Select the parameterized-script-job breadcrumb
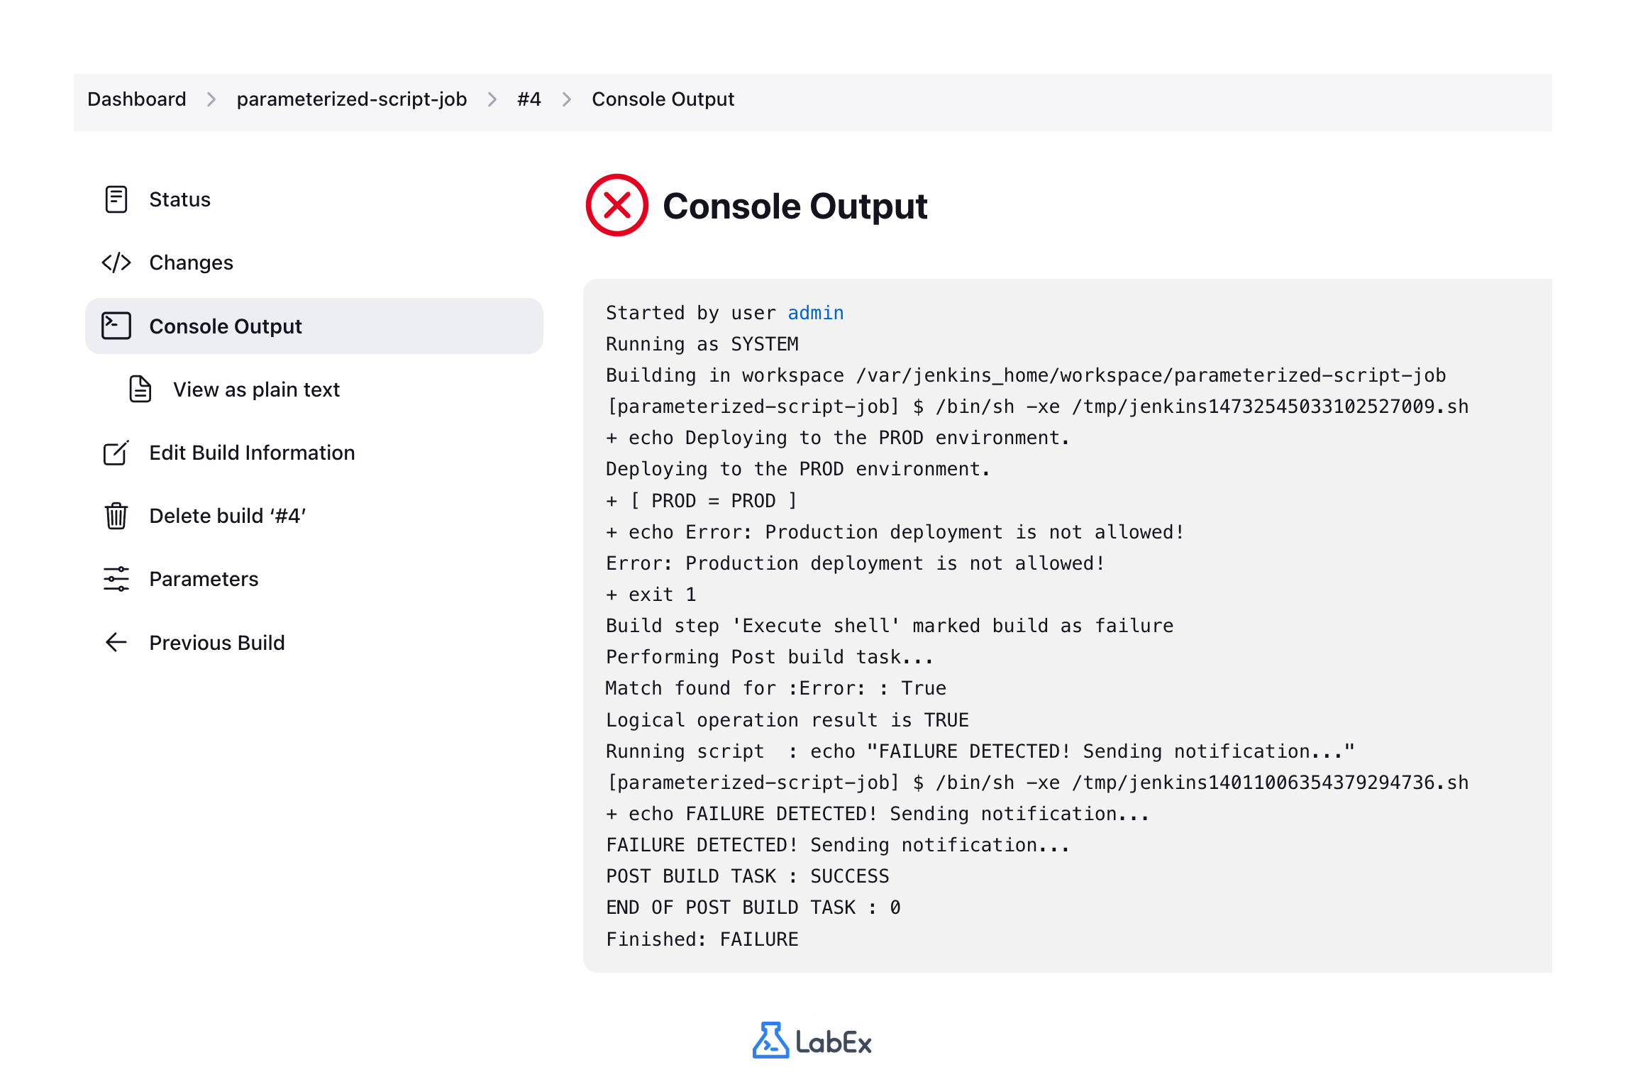The image size is (1626, 1077). tap(353, 99)
